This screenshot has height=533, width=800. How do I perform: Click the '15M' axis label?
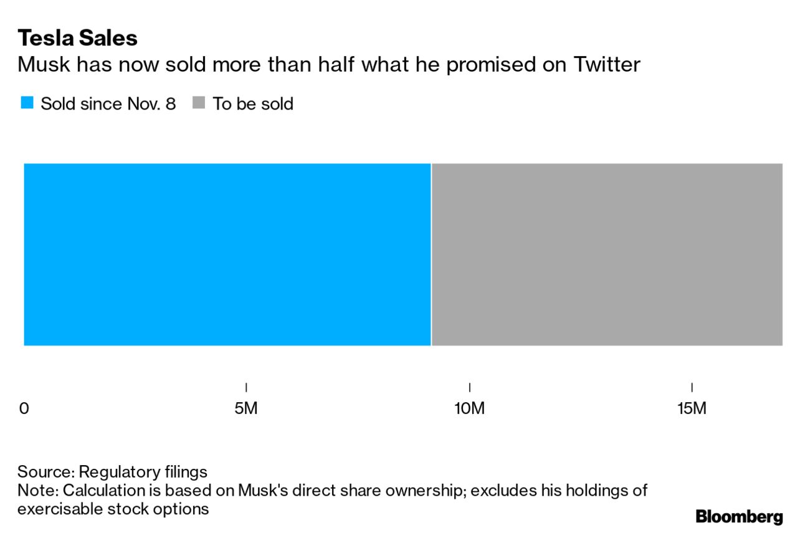692,409
